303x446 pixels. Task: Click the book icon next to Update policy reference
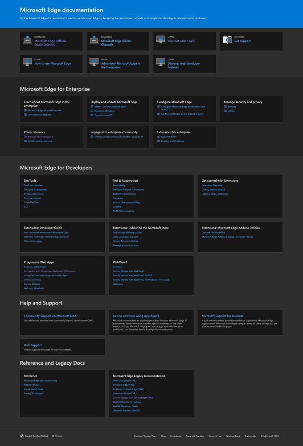pos(25,141)
